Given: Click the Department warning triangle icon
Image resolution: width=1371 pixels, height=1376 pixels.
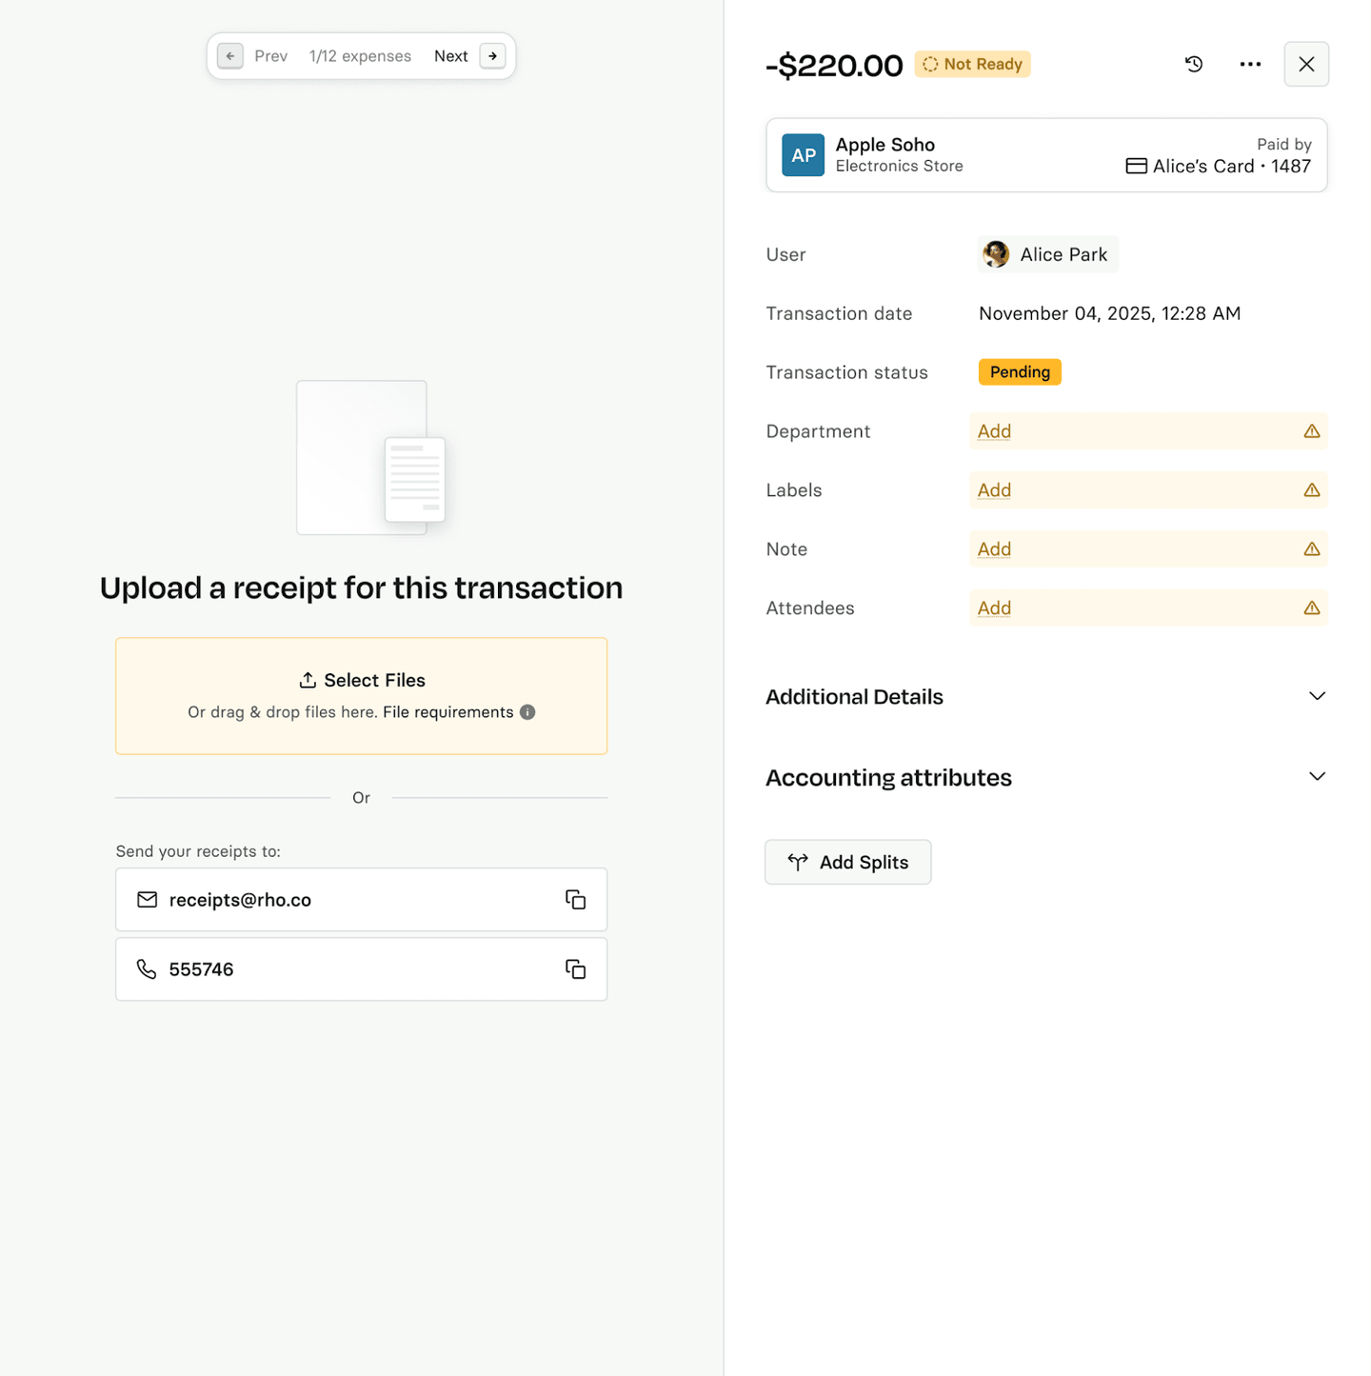Looking at the screenshot, I should [1312, 431].
